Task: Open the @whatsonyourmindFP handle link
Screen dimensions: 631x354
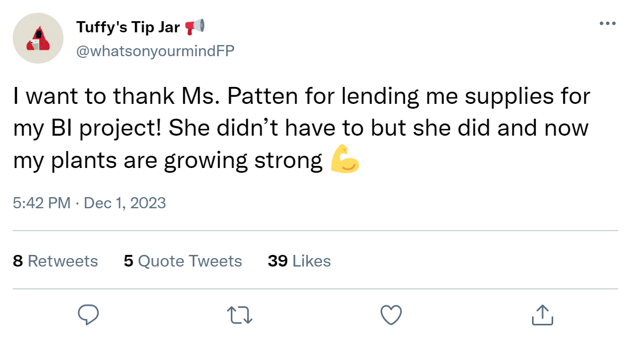Action: [x=155, y=50]
